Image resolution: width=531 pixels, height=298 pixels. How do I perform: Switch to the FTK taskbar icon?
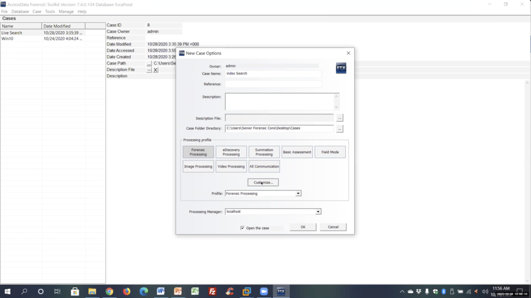(x=281, y=291)
